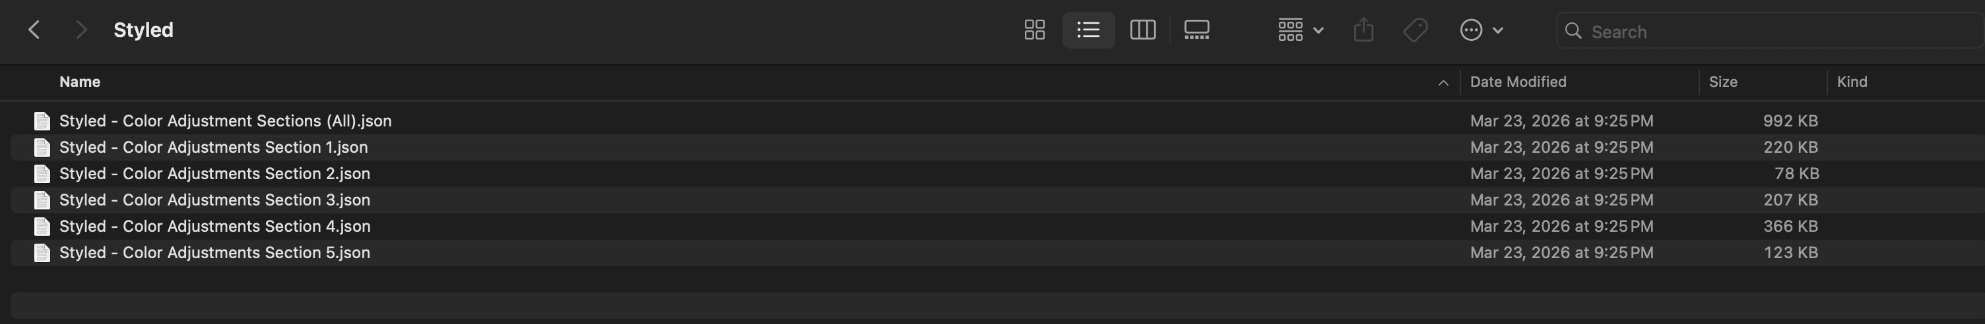Click the Section 1.json file icon
Screen dimensions: 1985x324
pyautogui.click(x=42, y=147)
